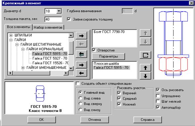Toggle Автоподбор checkbox
Image resolution: width=195 pixels, height=126 pixels.
coord(158,107)
